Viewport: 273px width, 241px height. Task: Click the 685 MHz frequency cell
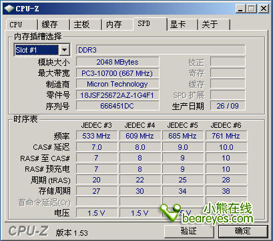click(183, 136)
